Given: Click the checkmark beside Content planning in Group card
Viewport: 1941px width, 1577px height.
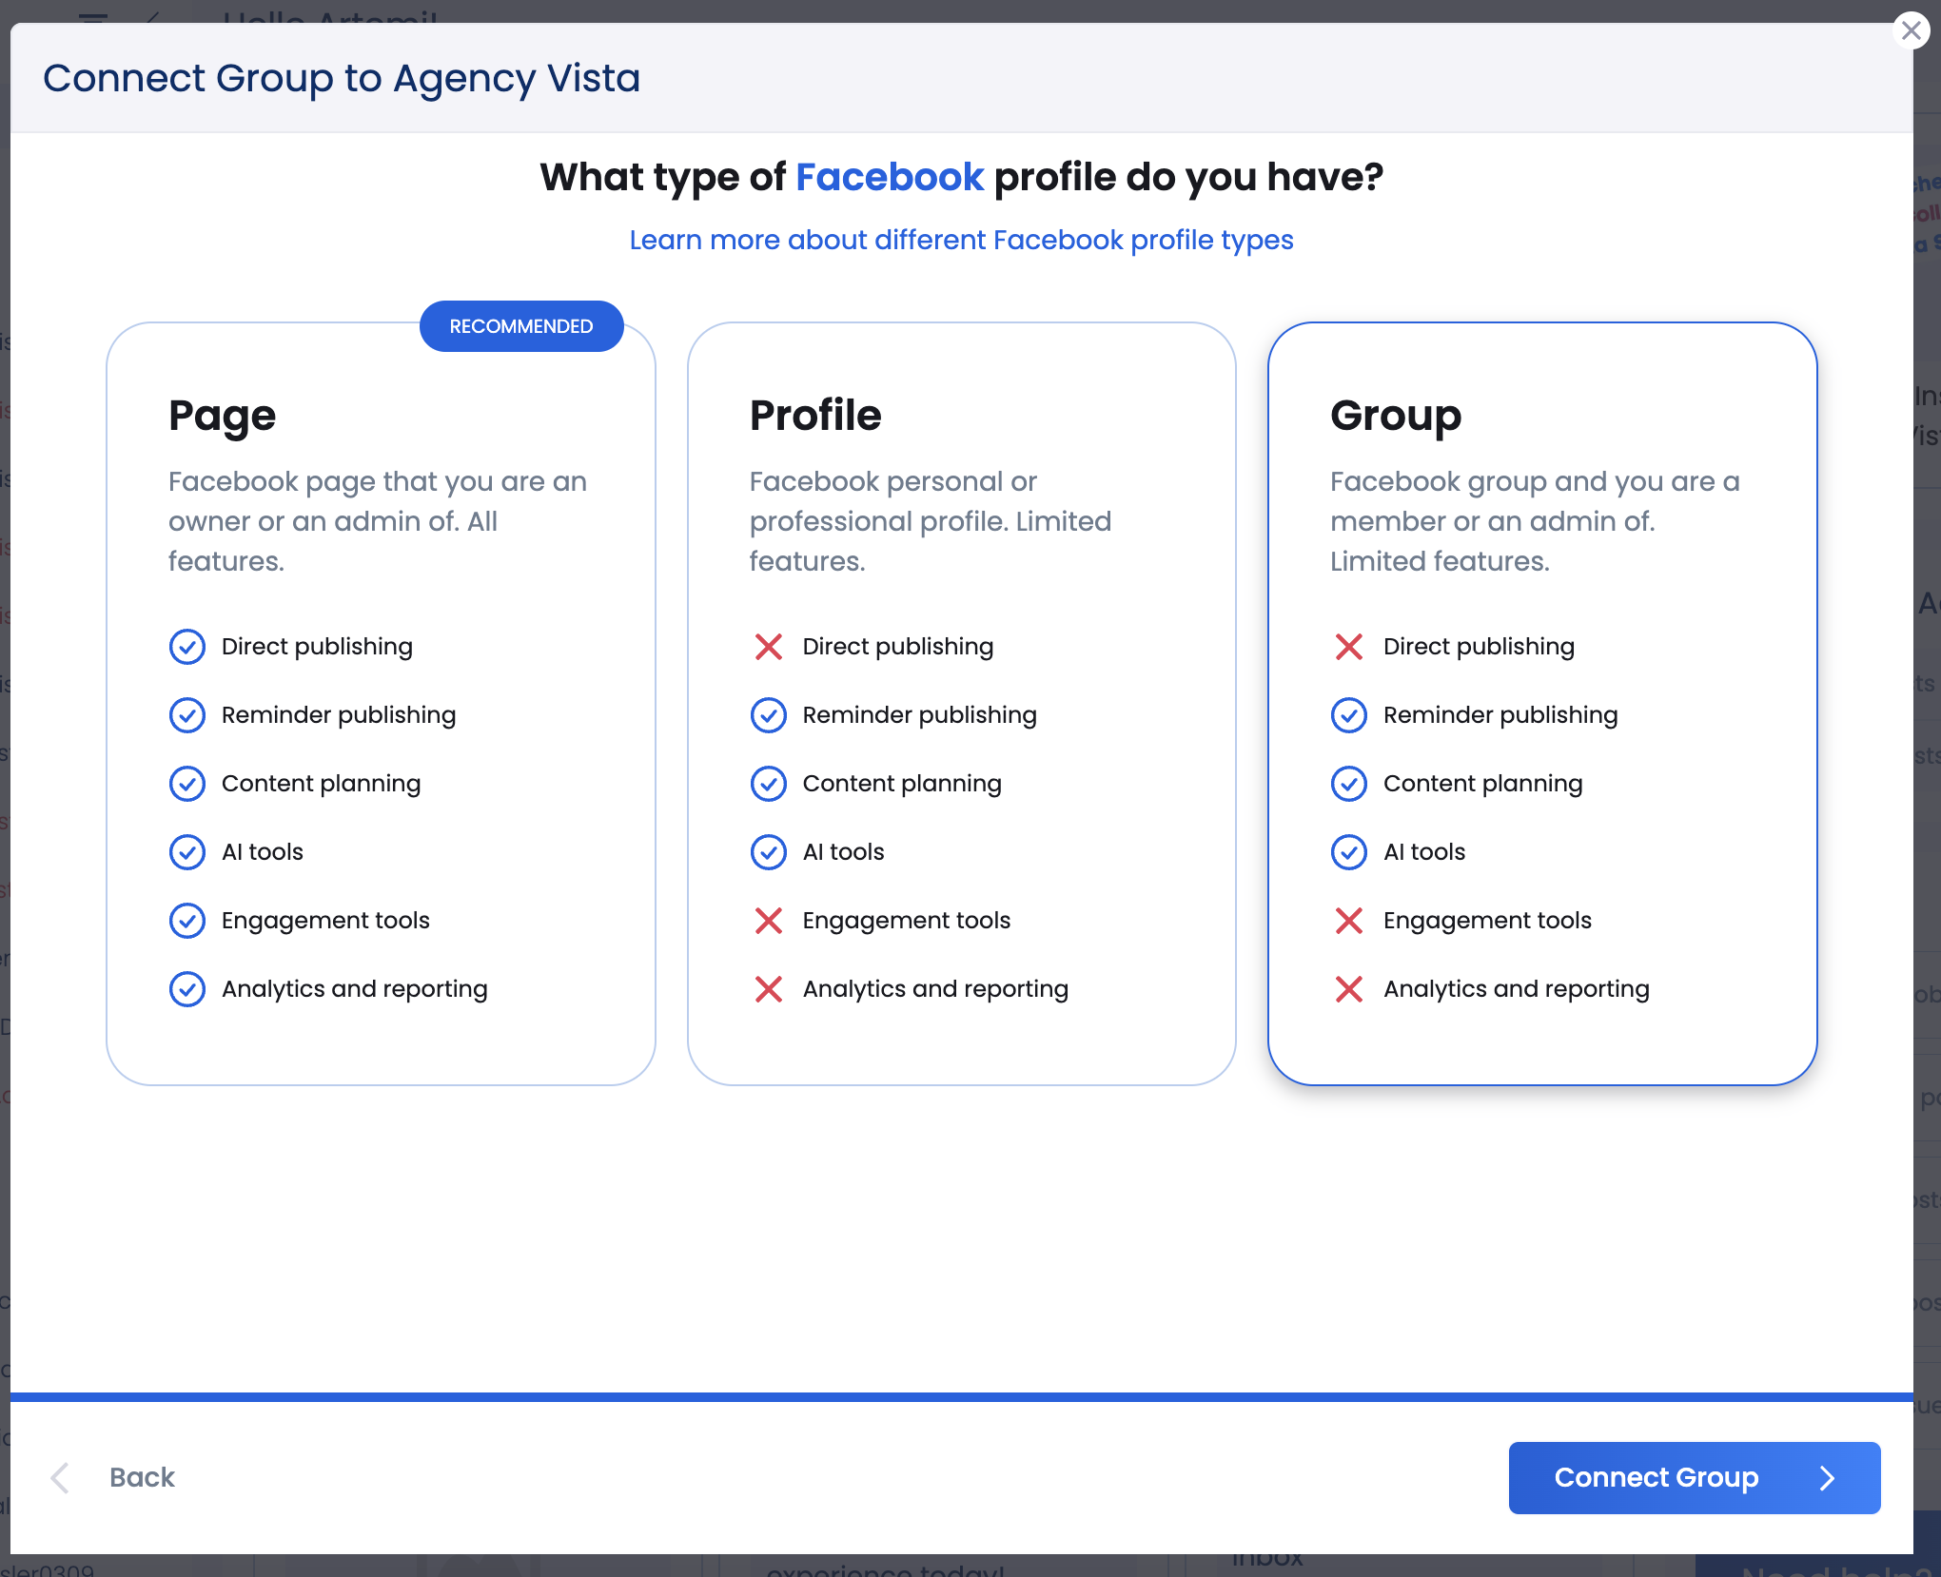Looking at the screenshot, I should pos(1349,784).
